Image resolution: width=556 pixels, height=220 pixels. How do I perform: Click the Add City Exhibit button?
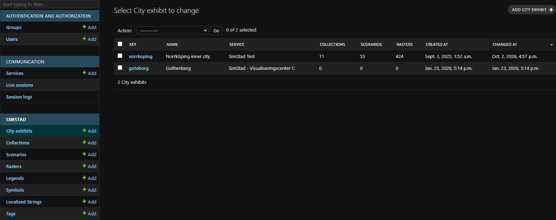(x=532, y=10)
